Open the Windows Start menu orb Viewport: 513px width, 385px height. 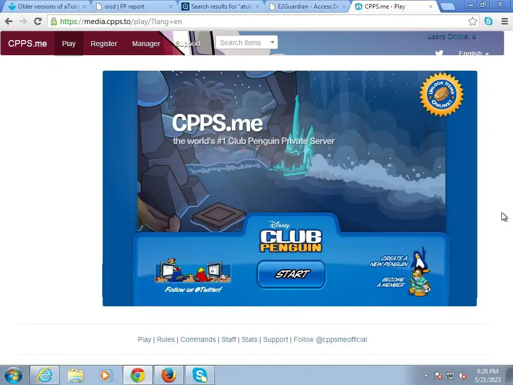click(x=14, y=375)
